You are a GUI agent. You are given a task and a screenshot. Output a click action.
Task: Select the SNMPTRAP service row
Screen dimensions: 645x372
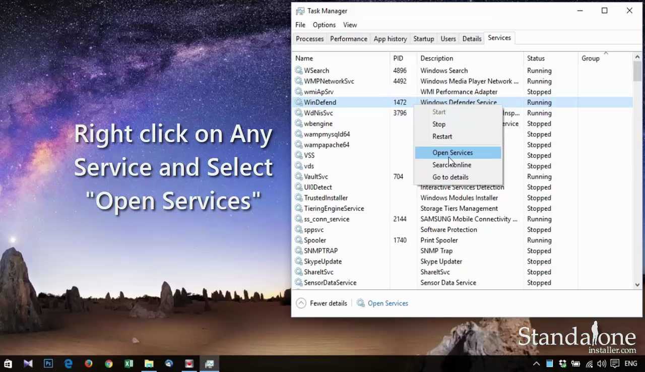coord(463,251)
